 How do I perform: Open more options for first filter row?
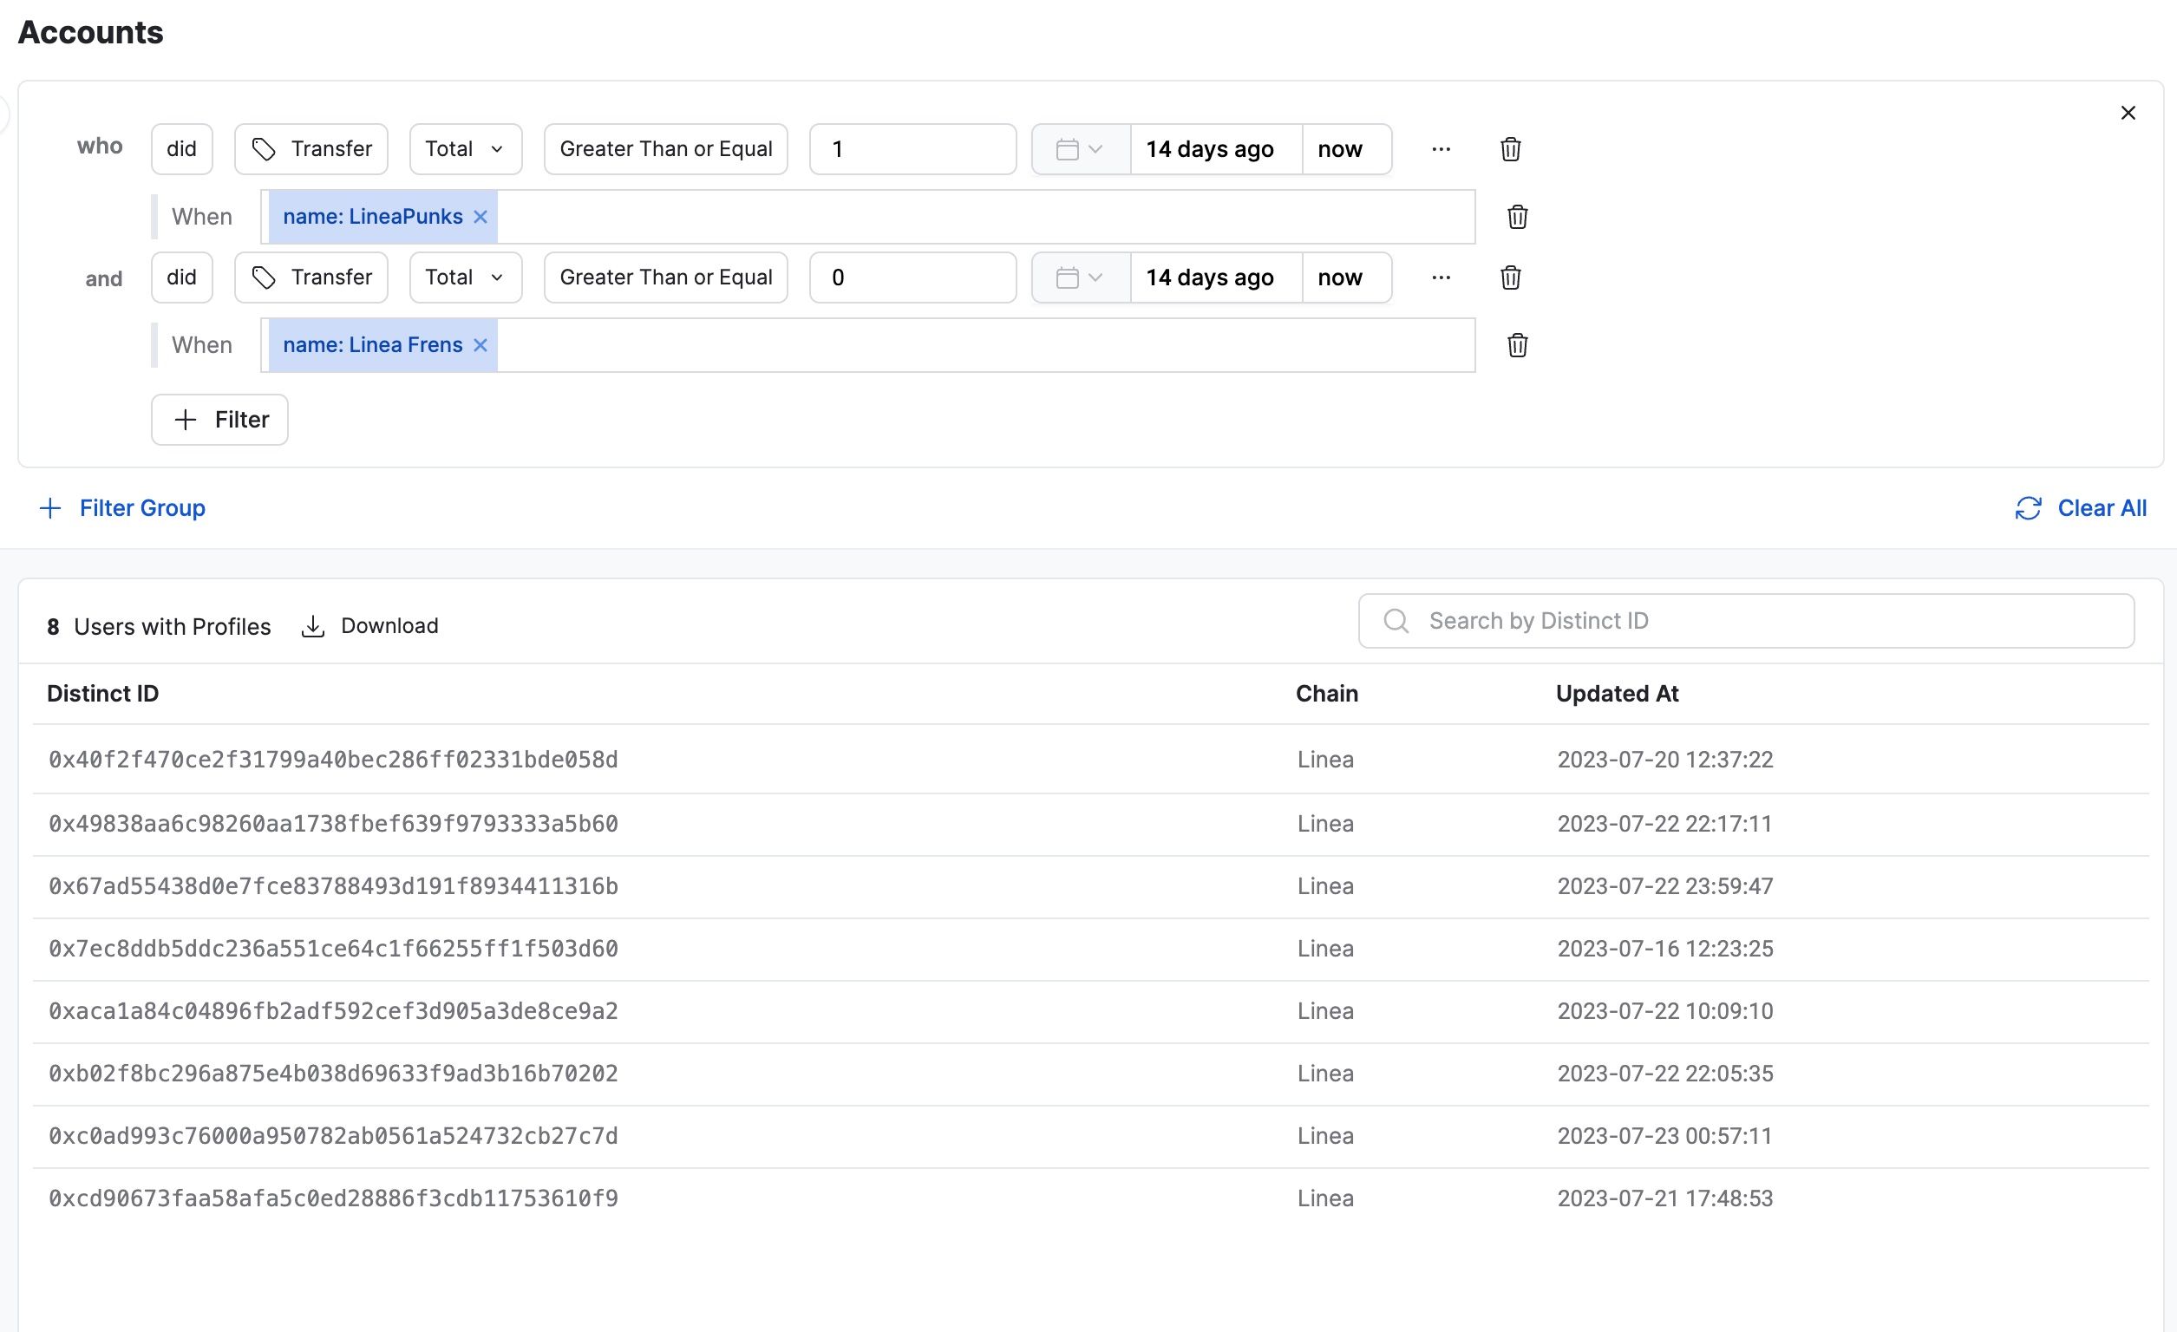(x=1441, y=149)
